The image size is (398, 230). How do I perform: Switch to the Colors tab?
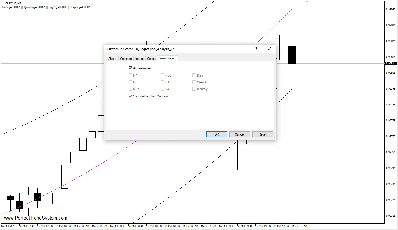[x=151, y=58]
